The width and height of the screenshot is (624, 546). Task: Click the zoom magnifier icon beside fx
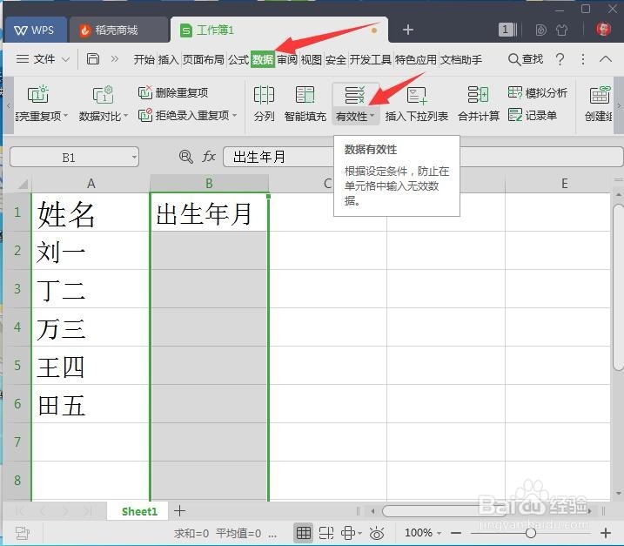coord(186,157)
